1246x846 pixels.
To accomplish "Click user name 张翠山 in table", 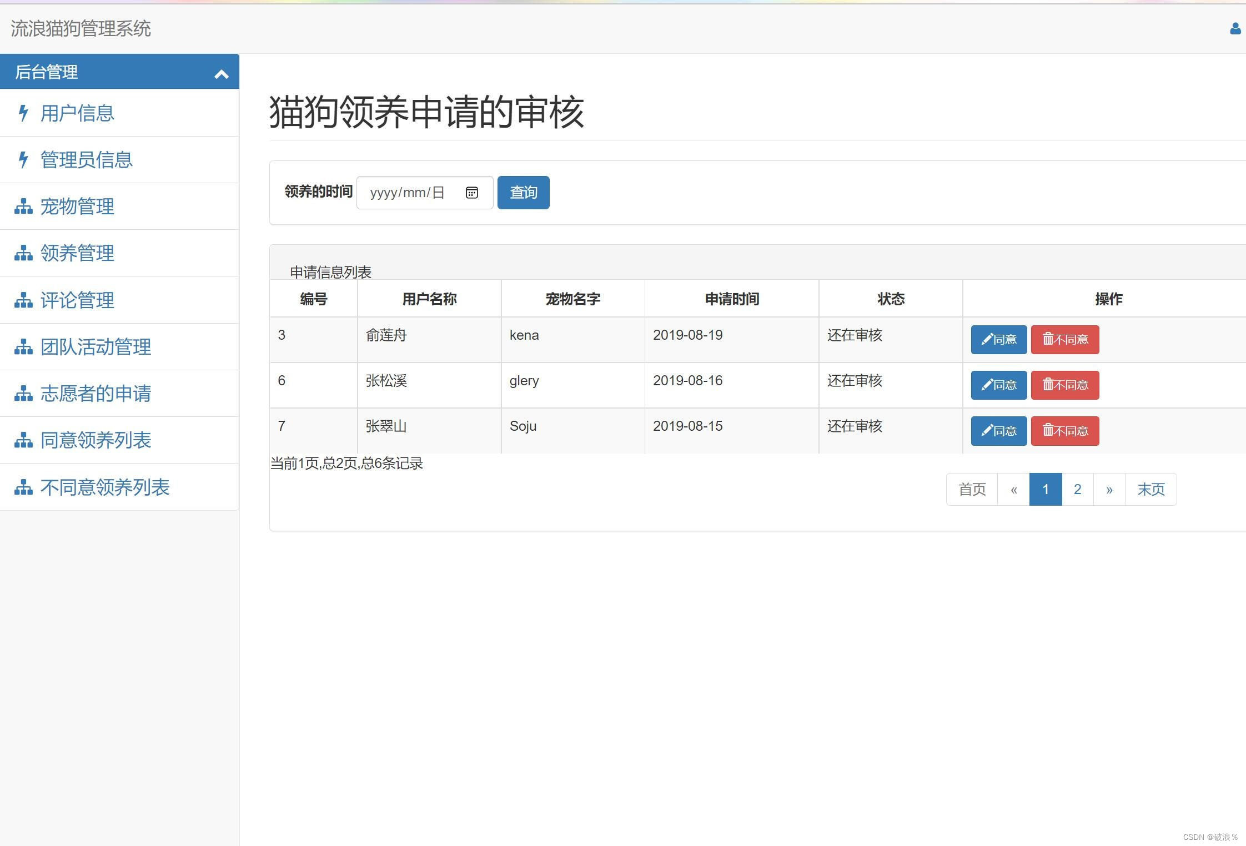I will point(386,426).
